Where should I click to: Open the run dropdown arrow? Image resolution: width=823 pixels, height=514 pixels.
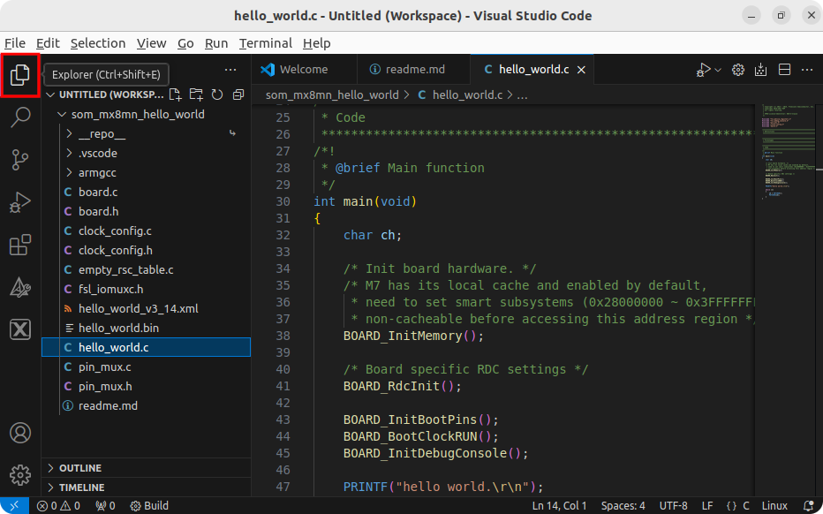pos(717,70)
